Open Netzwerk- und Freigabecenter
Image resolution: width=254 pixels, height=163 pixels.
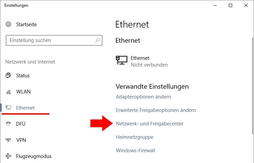coord(150,124)
